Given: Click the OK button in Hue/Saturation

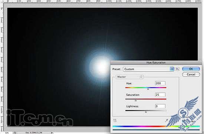Looking at the screenshot, I should coord(191,69).
